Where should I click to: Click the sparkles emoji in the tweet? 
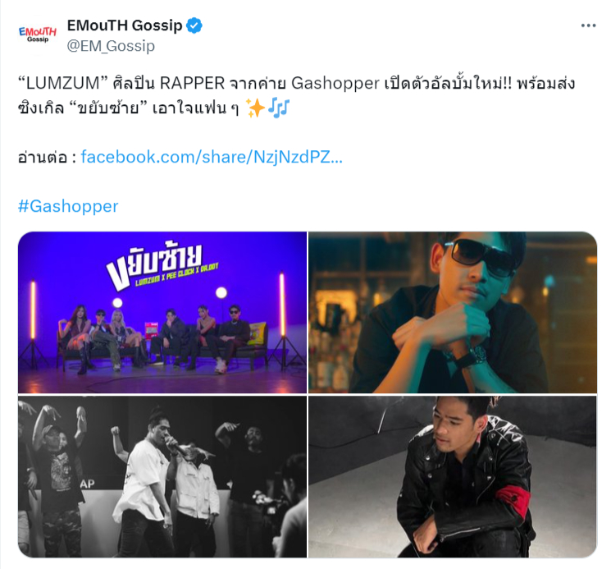point(256,108)
